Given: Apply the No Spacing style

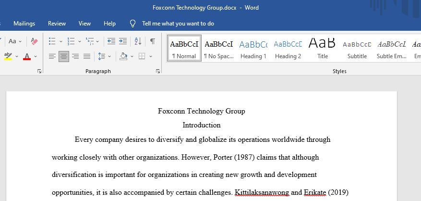Looking at the screenshot, I should (219, 49).
